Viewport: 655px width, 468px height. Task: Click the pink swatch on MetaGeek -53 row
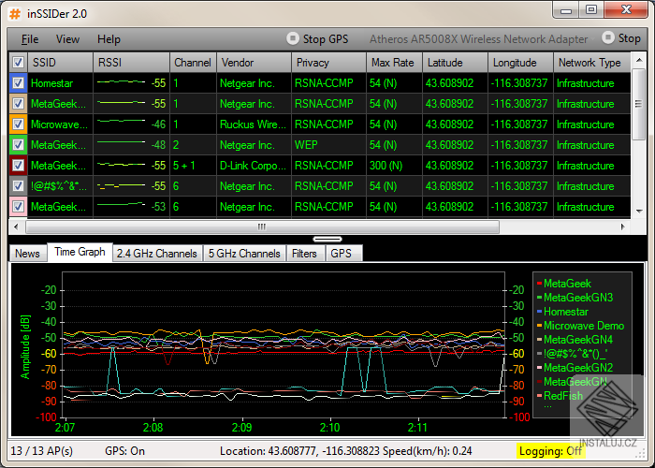tap(18, 207)
